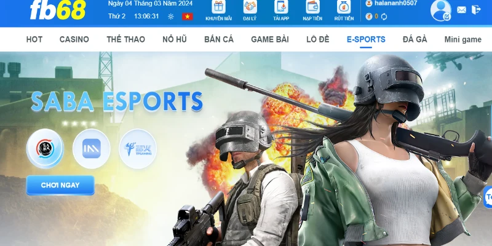This screenshot has height=246, width=492.
Task: Select the Vietnam flag language icon
Action: [188, 17]
